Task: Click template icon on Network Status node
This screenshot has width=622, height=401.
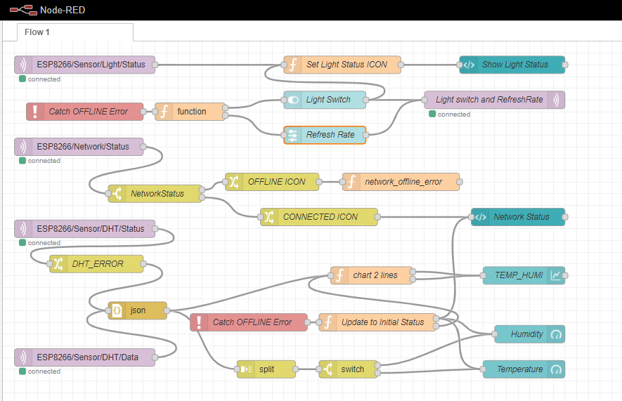Action: pos(481,217)
